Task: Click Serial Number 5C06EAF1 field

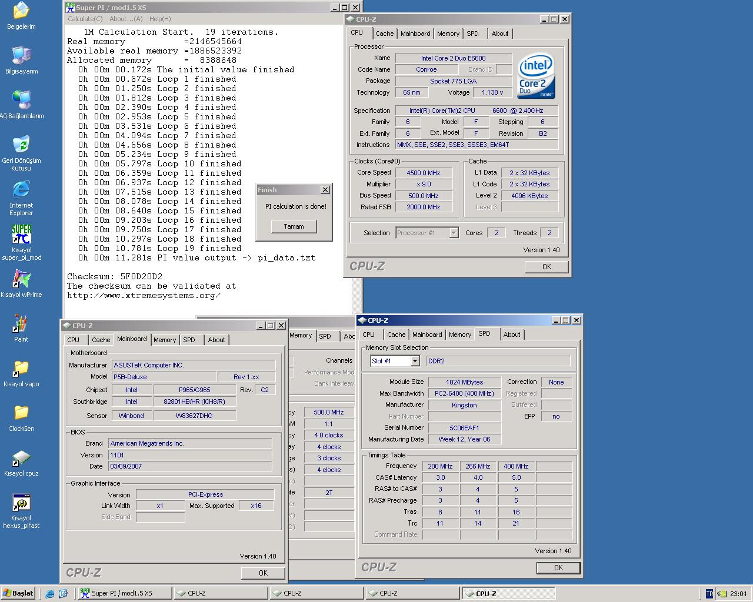Action: click(x=464, y=428)
